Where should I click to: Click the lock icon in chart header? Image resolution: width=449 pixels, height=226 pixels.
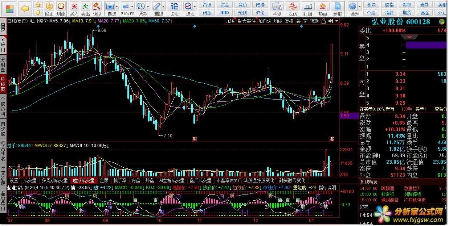click(324, 21)
